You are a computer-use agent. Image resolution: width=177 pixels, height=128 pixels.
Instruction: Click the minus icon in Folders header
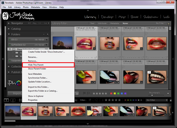pos(44,34)
